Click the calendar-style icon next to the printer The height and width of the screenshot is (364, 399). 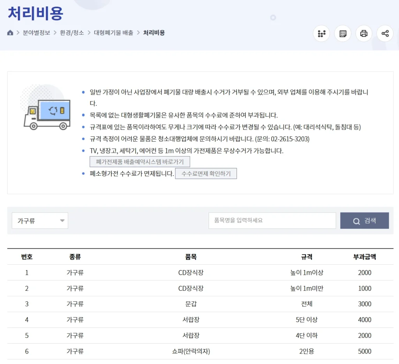point(343,33)
